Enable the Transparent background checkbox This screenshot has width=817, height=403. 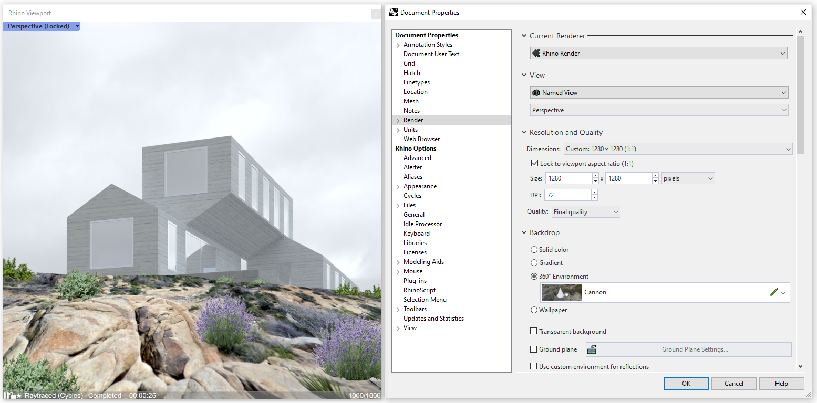click(x=534, y=332)
